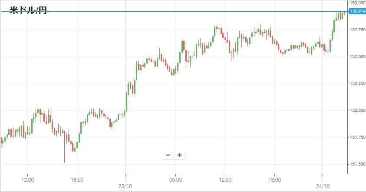This screenshot has height=192, width=366.
Task: Click the 151.750 price axis label
Action: click(357, 137)
